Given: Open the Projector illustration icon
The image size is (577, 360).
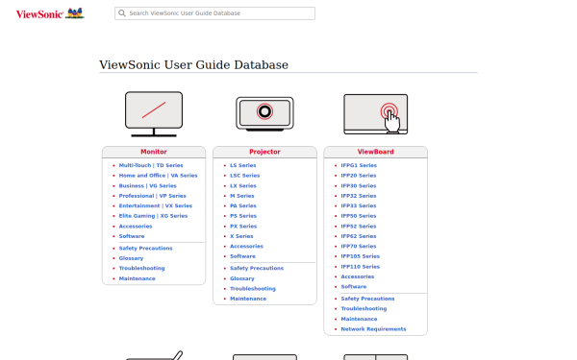Looking at the screenshot, I should point(265,114).
